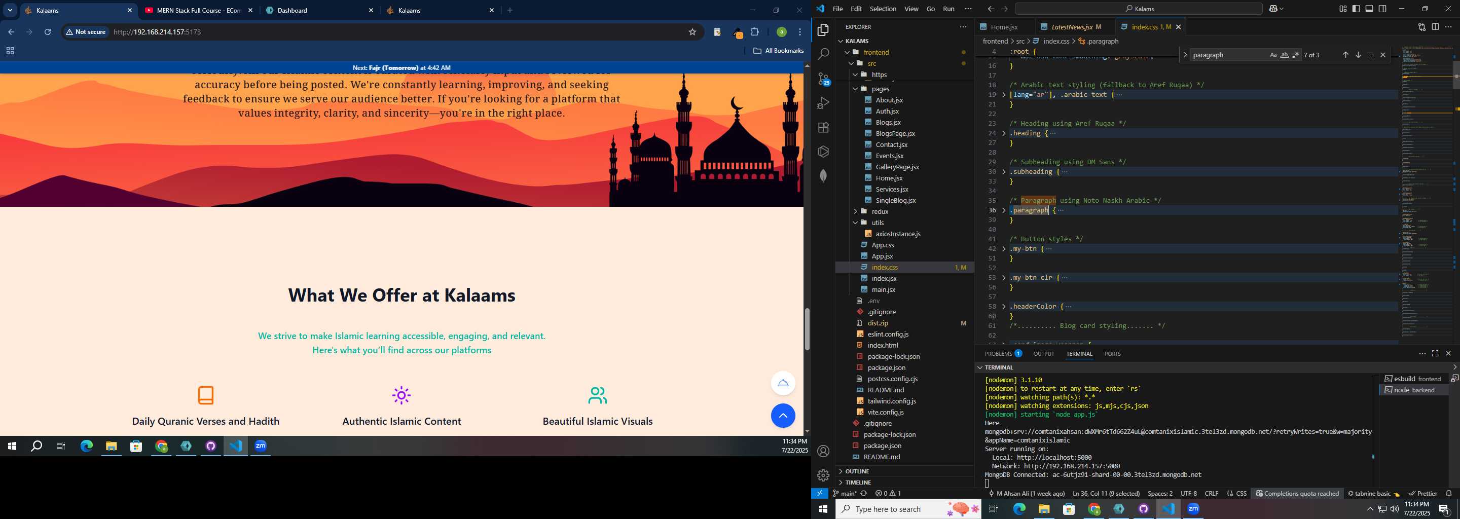
Task: Click the blue scroll-to-top button in browser page
Action: (783, 416)
